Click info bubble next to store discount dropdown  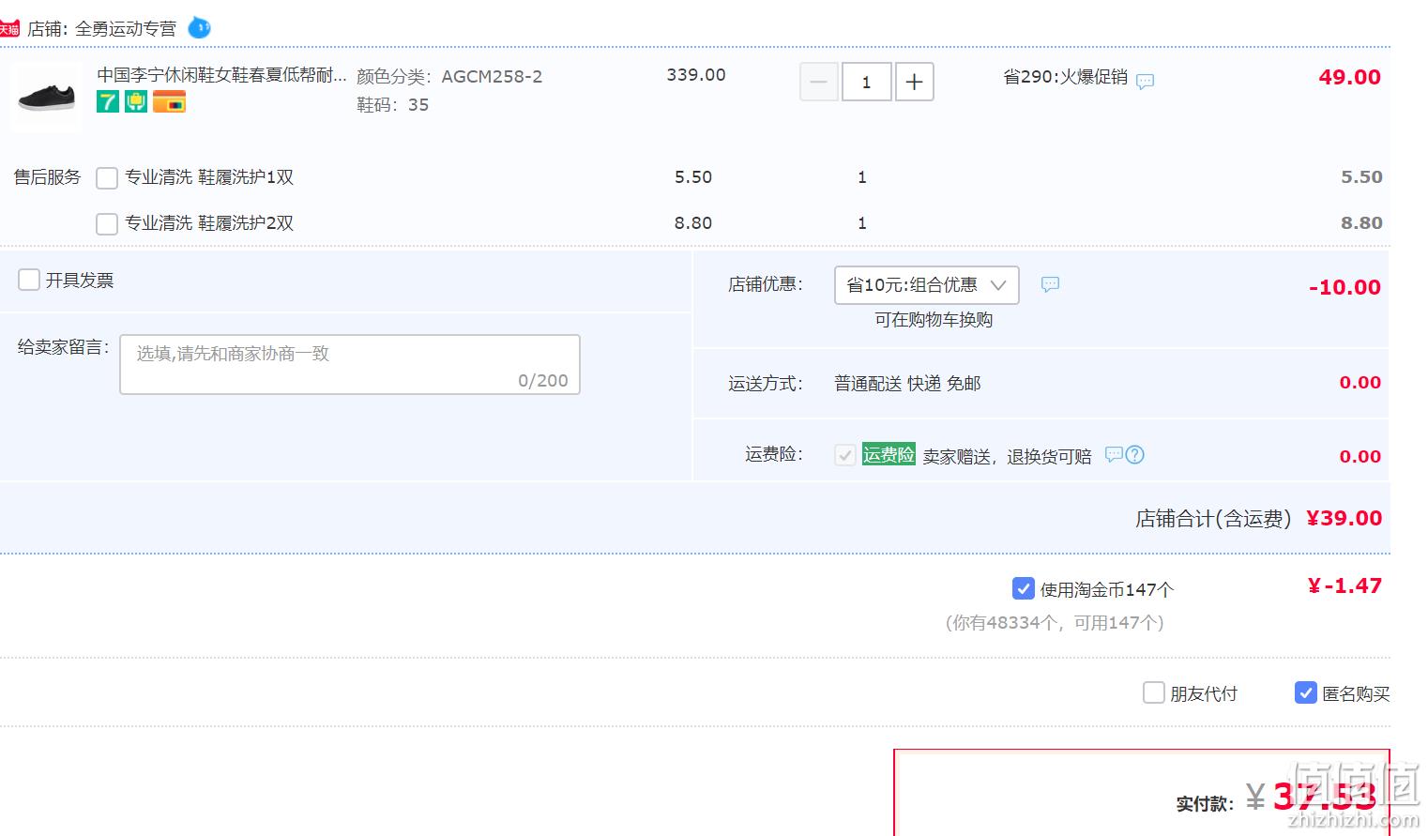[1050, 284]
